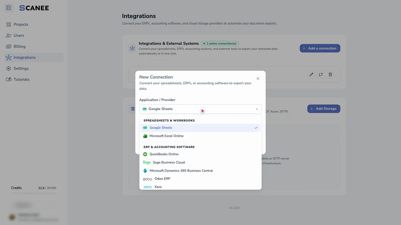Click the Settings gear icon
This screenshot has height=225, width=401.
pyautogui.click(x=9, y=68)
